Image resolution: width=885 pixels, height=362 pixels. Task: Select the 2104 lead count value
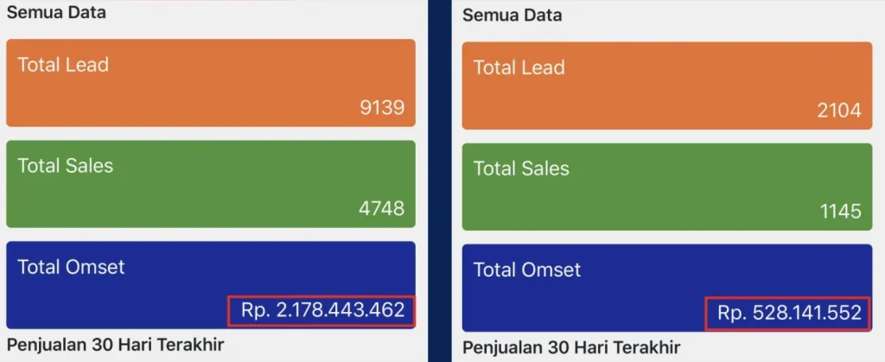[838, 111]
